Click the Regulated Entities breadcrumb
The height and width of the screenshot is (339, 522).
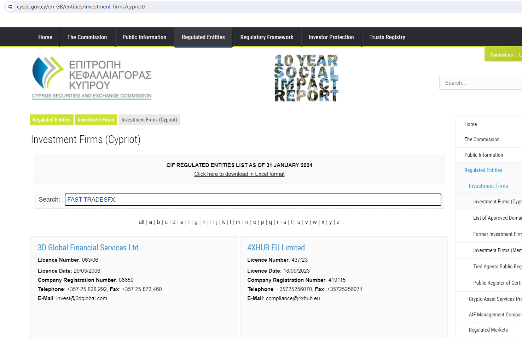point(52,120)
